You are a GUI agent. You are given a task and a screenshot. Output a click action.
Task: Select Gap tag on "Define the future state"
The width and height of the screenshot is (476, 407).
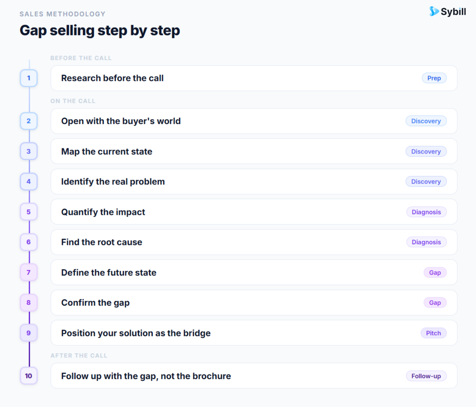[435, 273]
